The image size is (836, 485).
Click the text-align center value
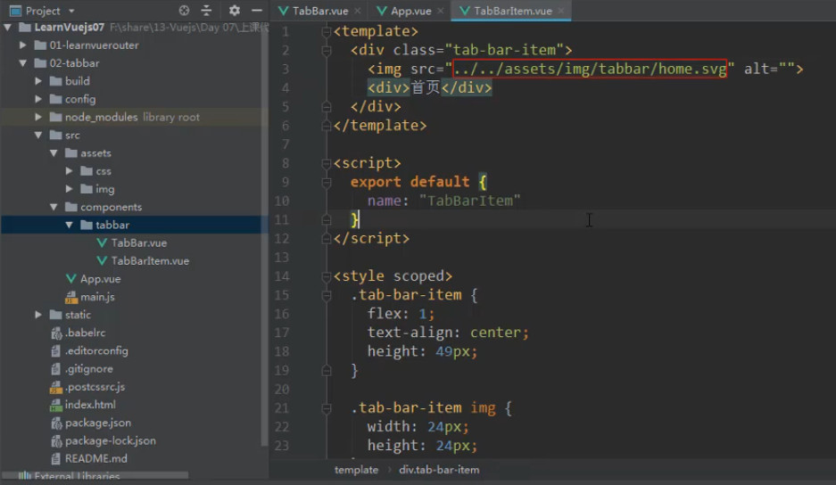point(495,333)
